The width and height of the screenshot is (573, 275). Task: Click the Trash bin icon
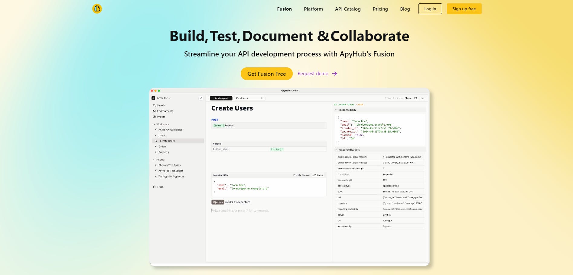(154, 187)
